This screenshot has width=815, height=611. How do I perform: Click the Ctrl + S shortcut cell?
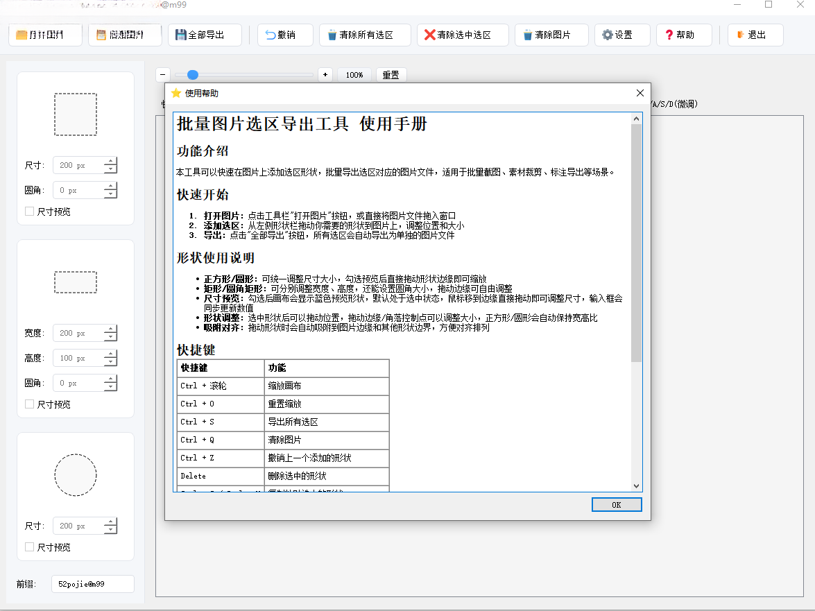point(221,422)
